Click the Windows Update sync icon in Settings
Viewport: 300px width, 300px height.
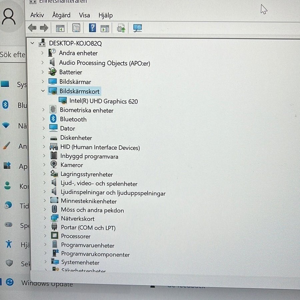pyautogui.click(x=10, y=282)
